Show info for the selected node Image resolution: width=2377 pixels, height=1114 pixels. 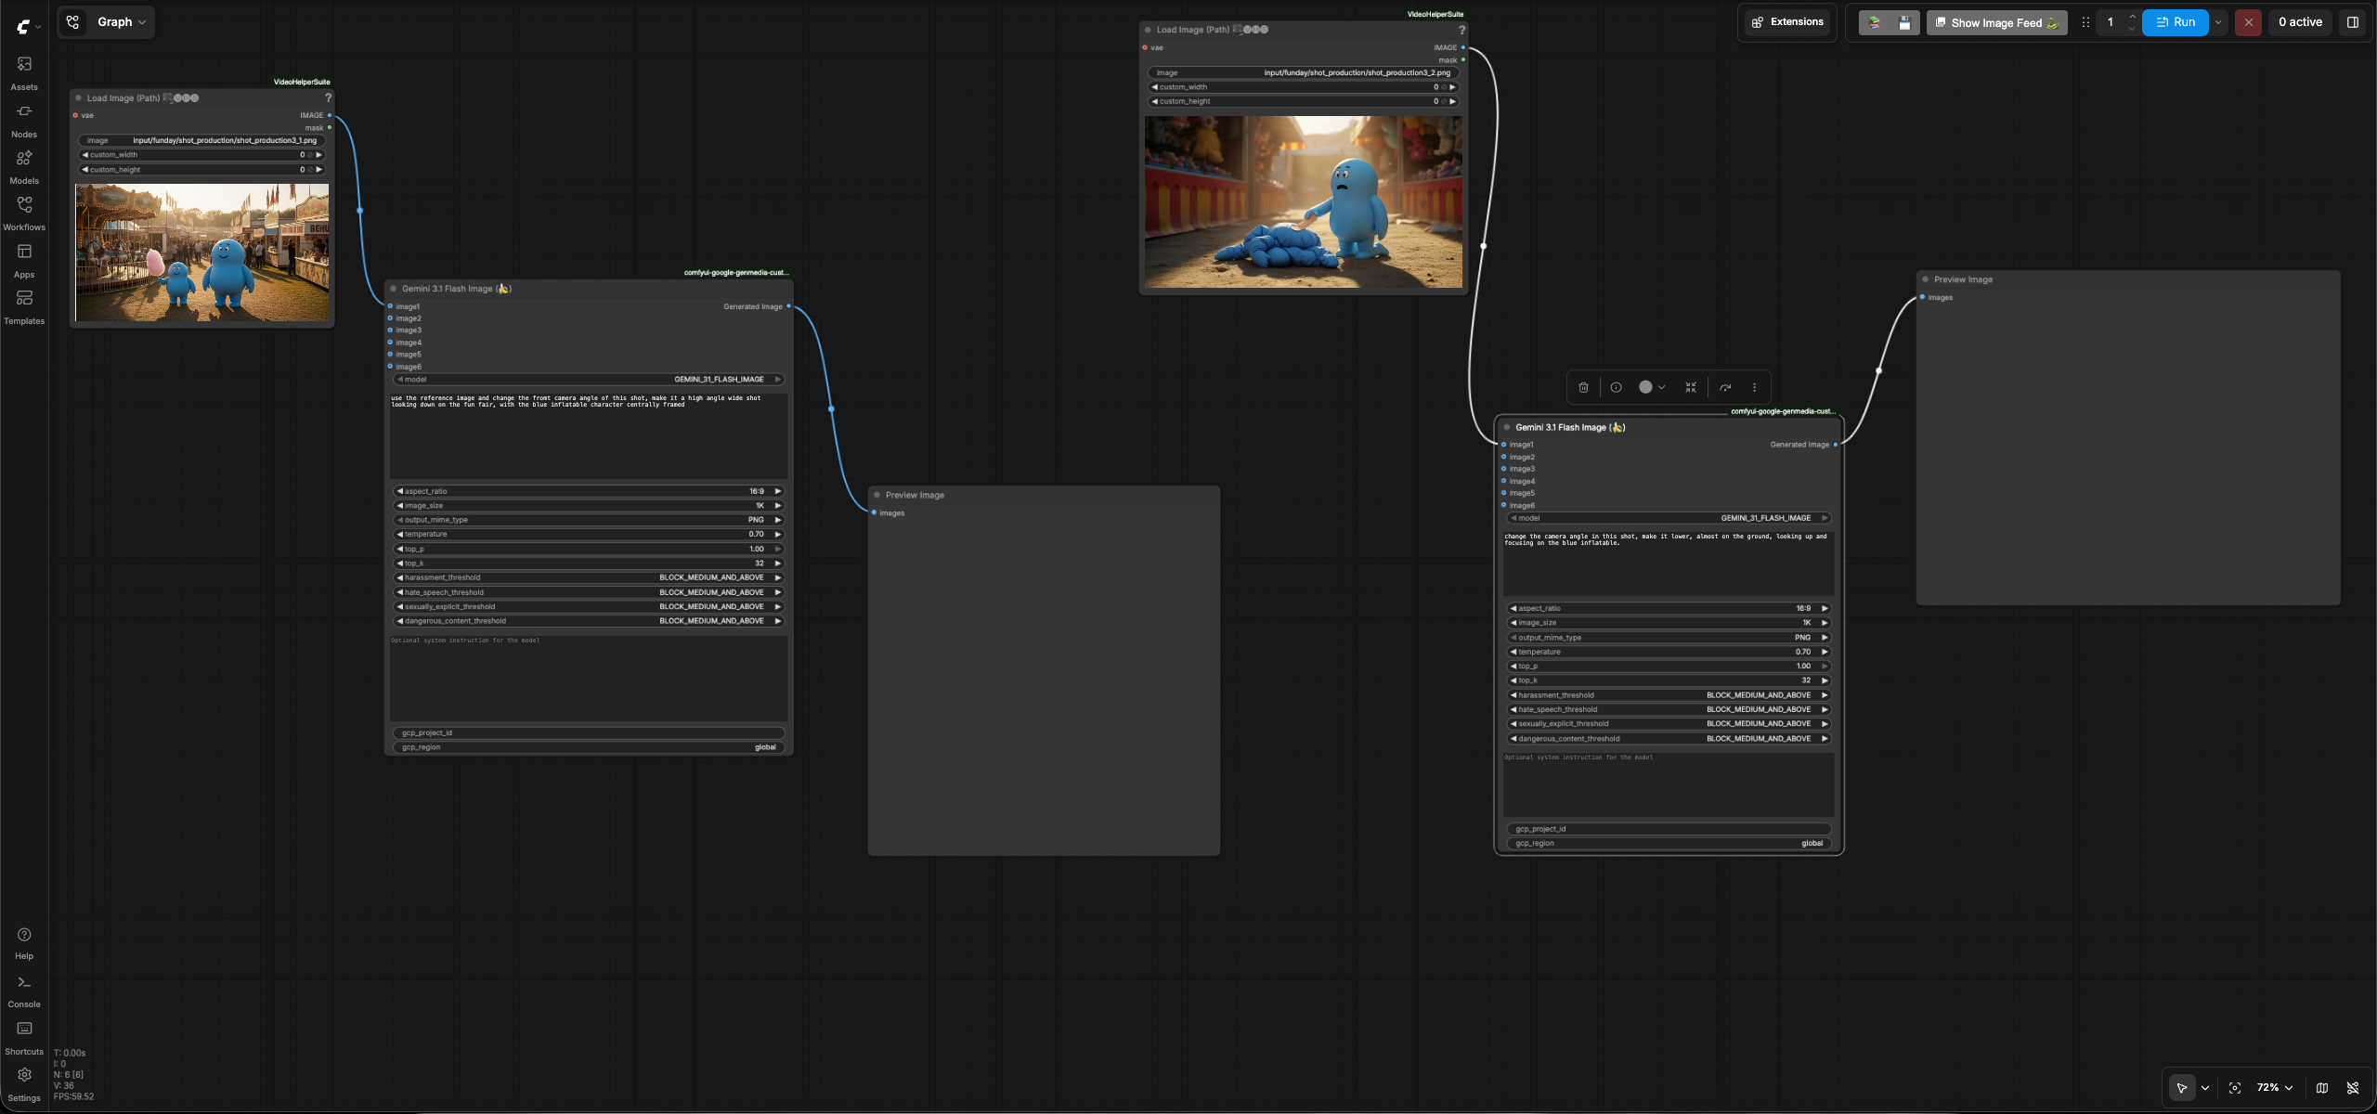coord(1616,387)
